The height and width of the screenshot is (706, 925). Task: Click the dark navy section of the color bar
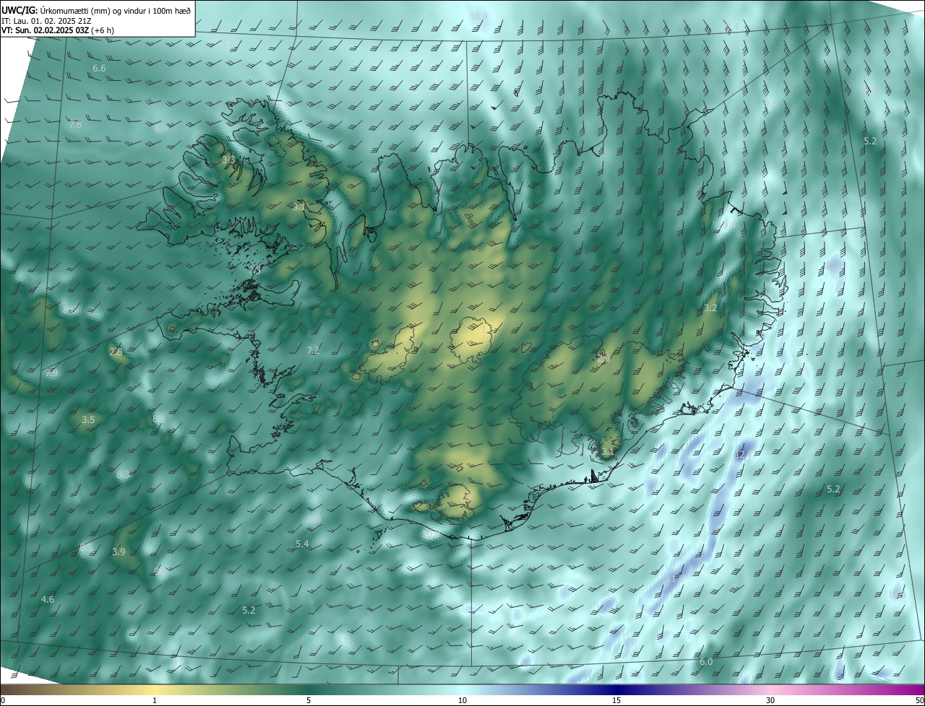[616, 689]
